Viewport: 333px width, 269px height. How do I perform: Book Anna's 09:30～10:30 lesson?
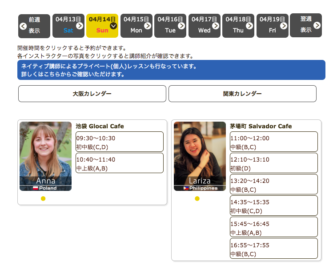tap(119, 142)
